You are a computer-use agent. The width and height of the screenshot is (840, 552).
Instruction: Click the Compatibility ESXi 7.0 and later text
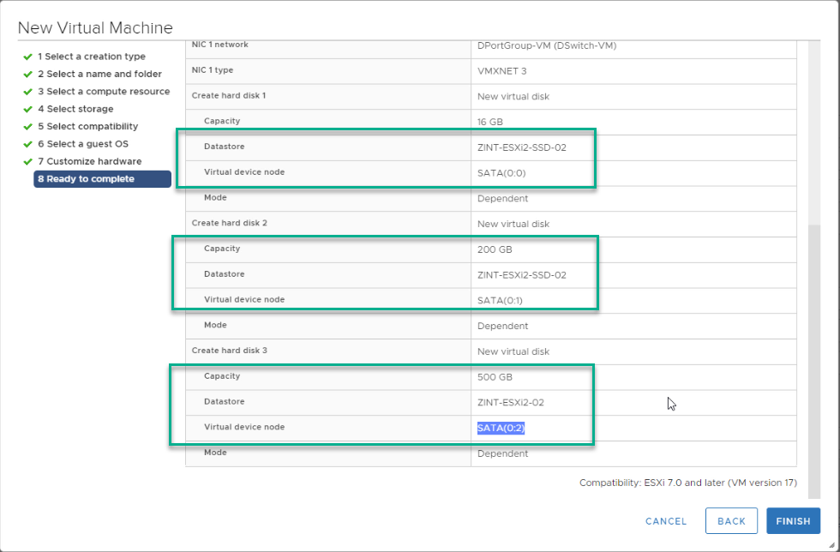[x=687, y=483]
